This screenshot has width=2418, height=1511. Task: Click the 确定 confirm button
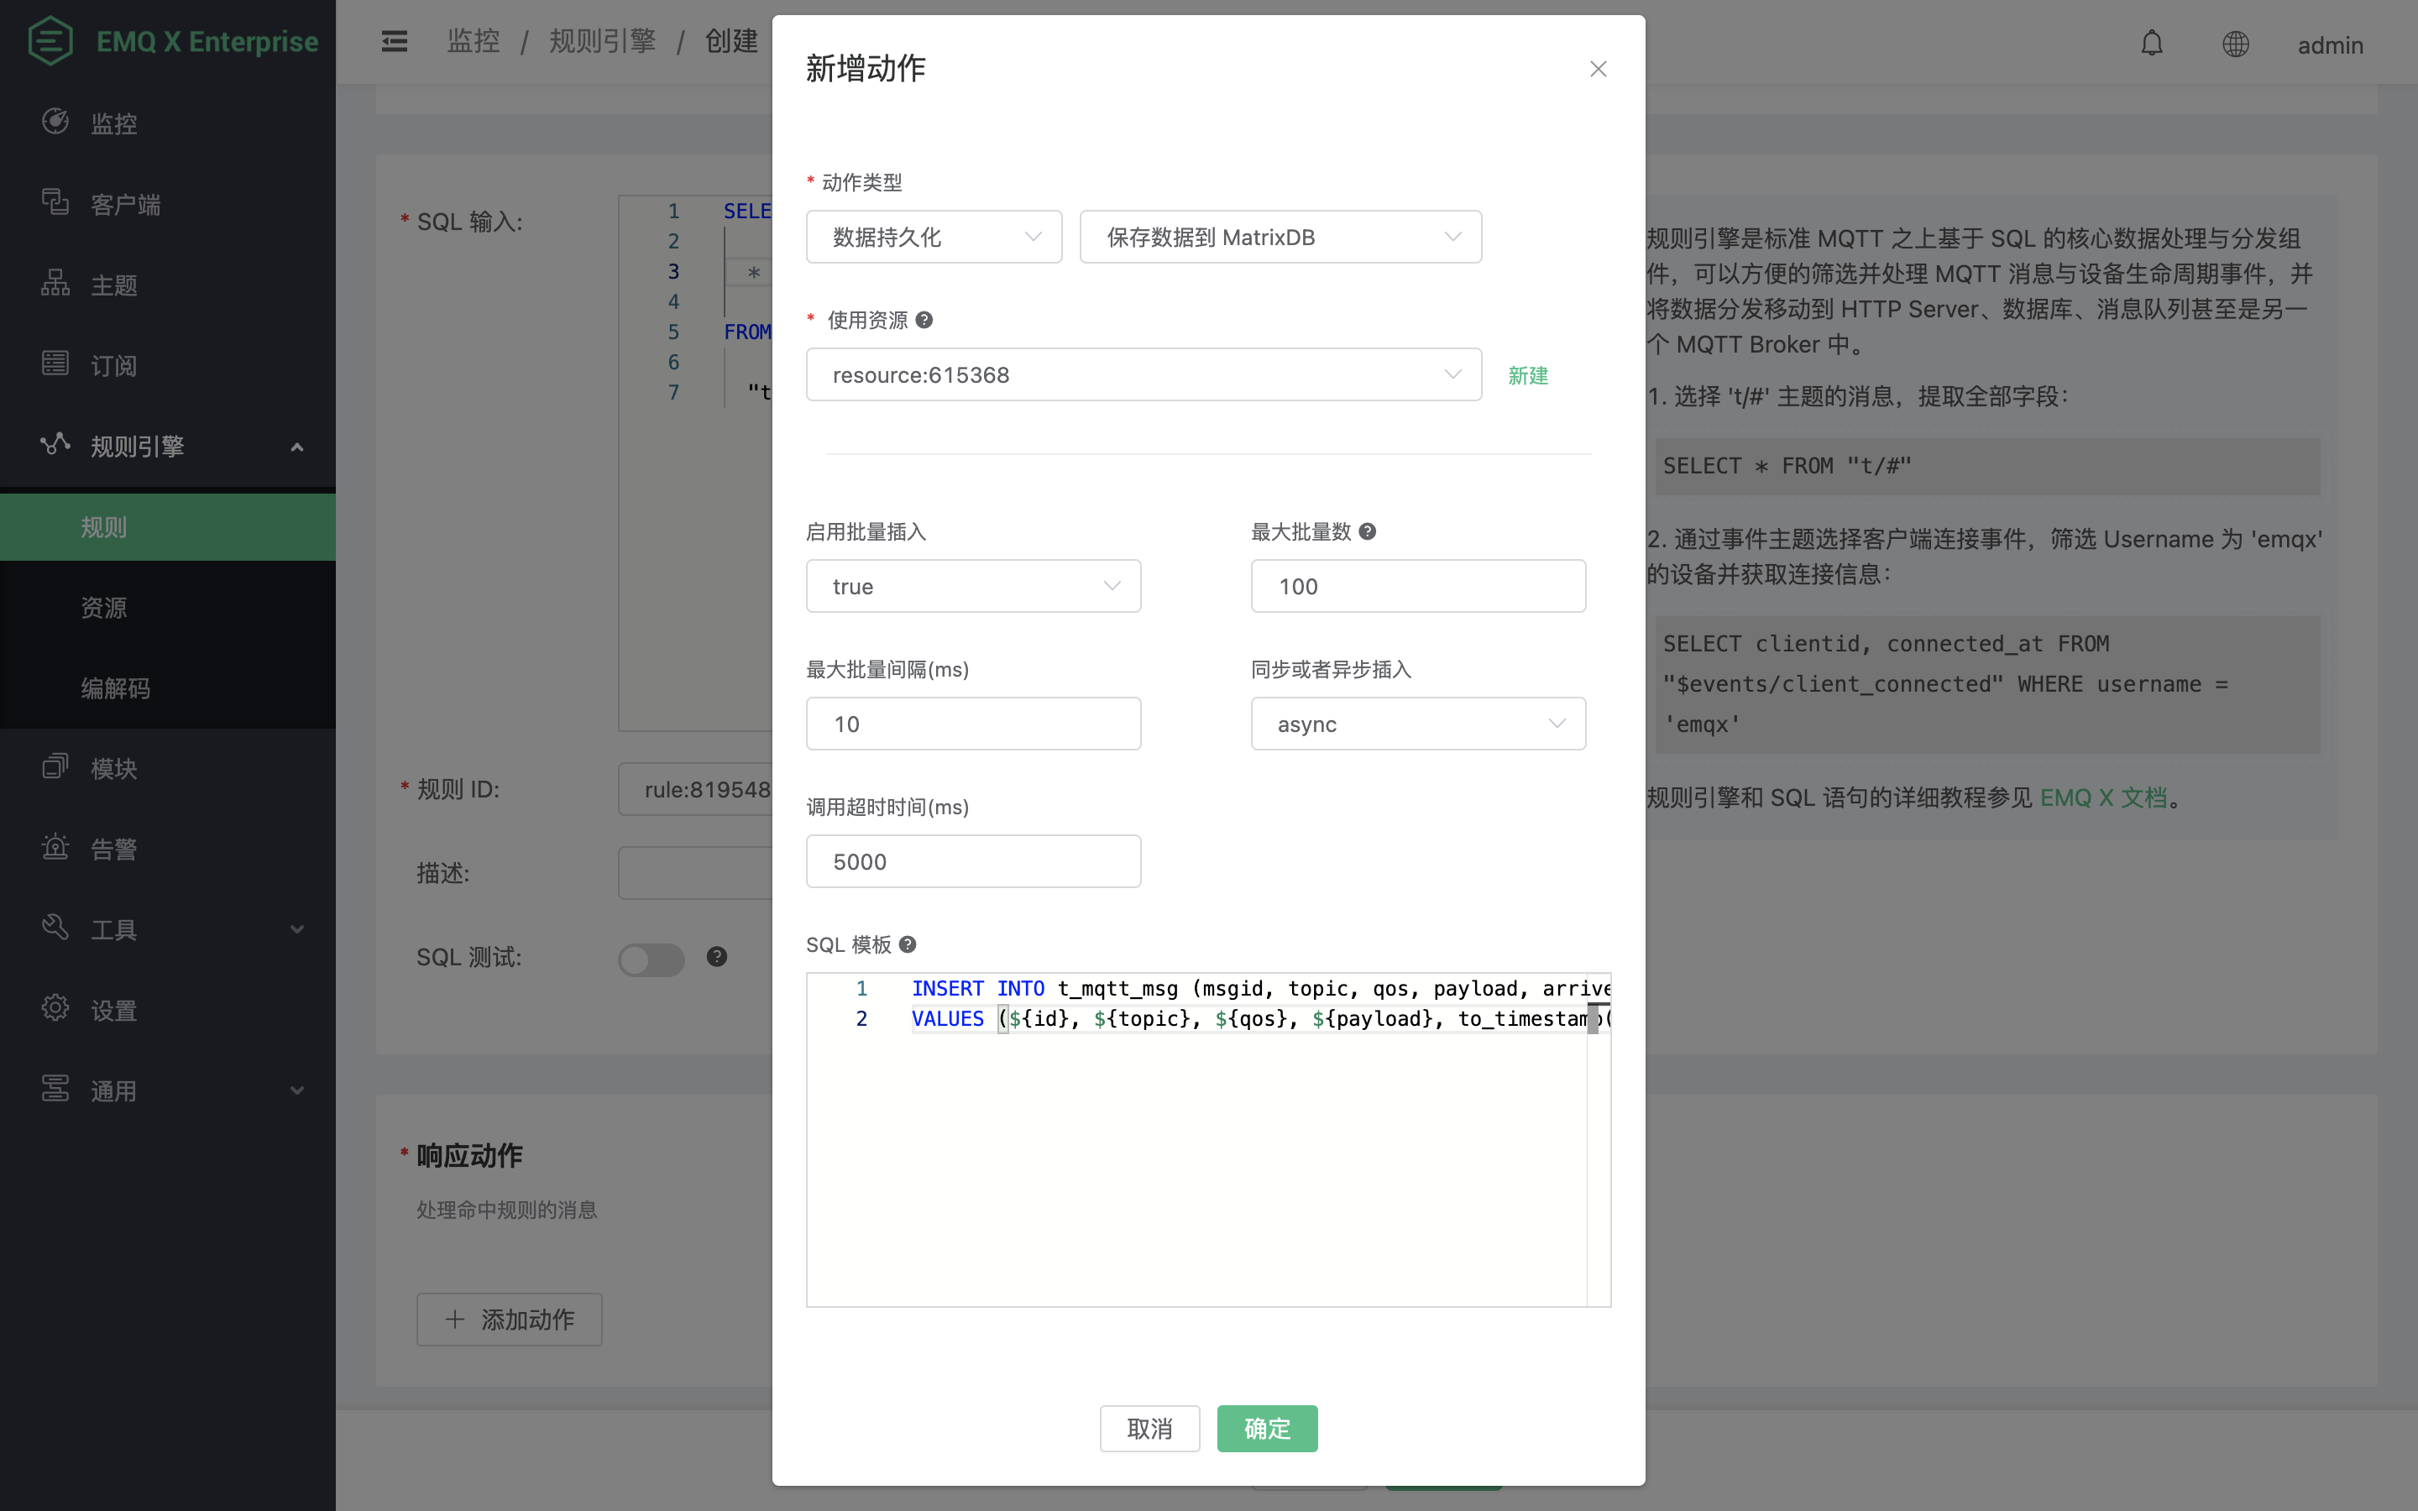(1266, 1428)
